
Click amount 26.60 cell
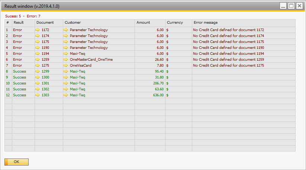click(150, 60)
